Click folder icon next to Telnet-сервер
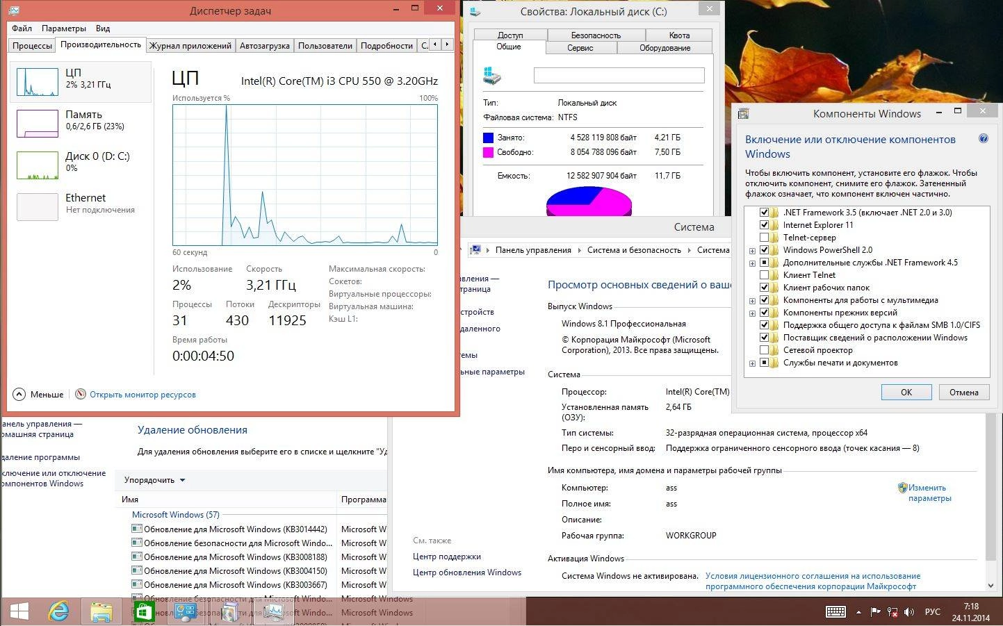1003x626 pixels. coord(774,237)
